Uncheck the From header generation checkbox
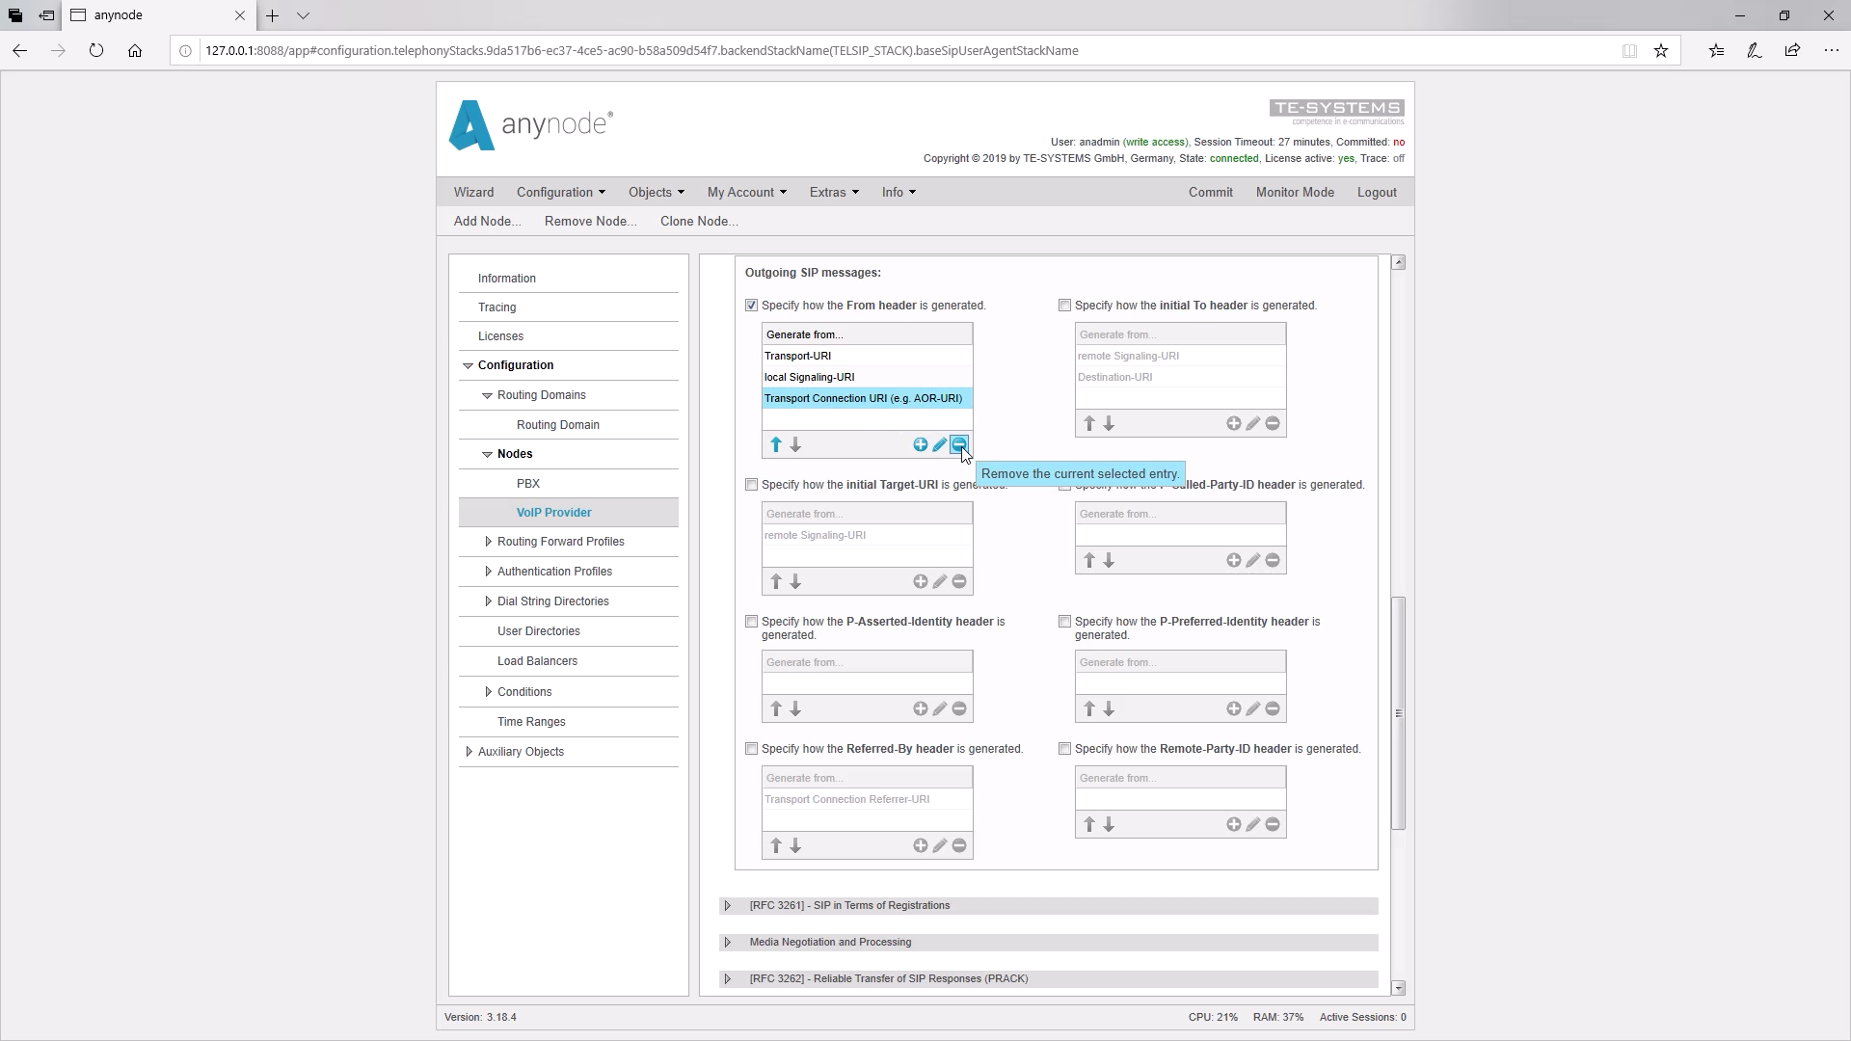The width and height of the screenshot is (1851, 1041). [x=751, y=306]
